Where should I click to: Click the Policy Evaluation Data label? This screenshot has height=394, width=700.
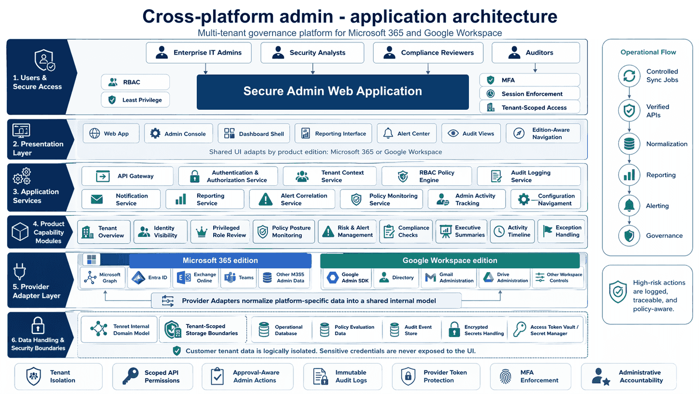click(354, 330)
